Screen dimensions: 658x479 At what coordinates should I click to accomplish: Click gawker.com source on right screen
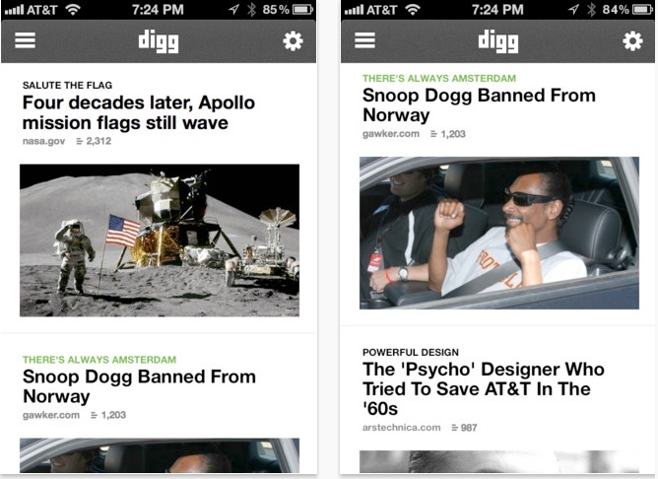tap(391, 134)
